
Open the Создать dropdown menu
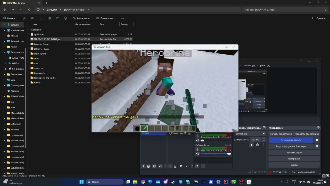[10, 18]
